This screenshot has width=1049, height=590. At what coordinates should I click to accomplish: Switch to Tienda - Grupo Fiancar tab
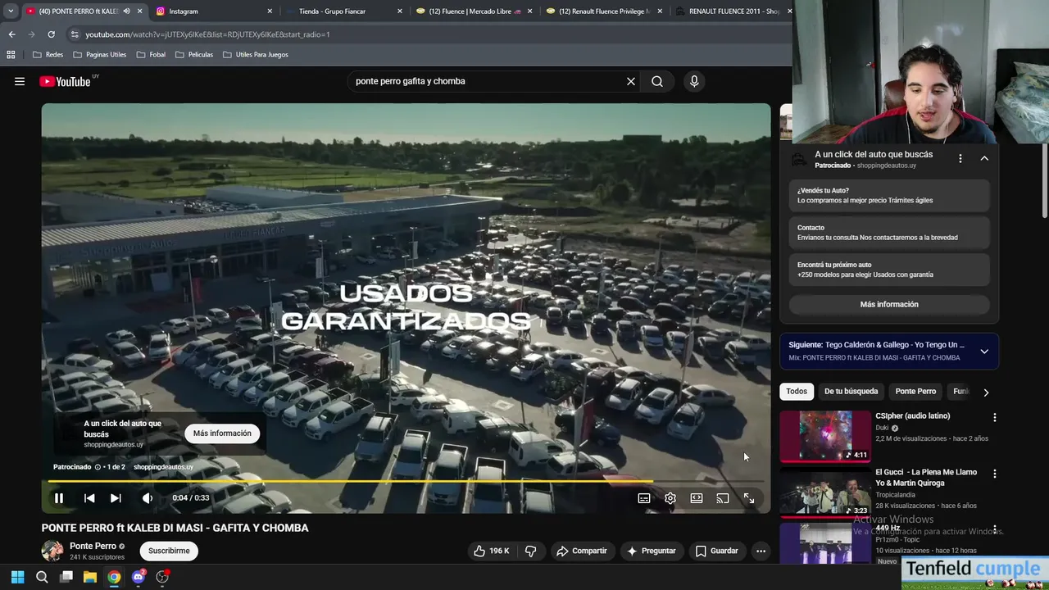pos(343,11)
